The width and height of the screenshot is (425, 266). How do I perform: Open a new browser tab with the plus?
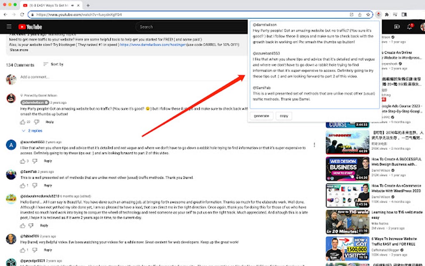pos(88,5)
